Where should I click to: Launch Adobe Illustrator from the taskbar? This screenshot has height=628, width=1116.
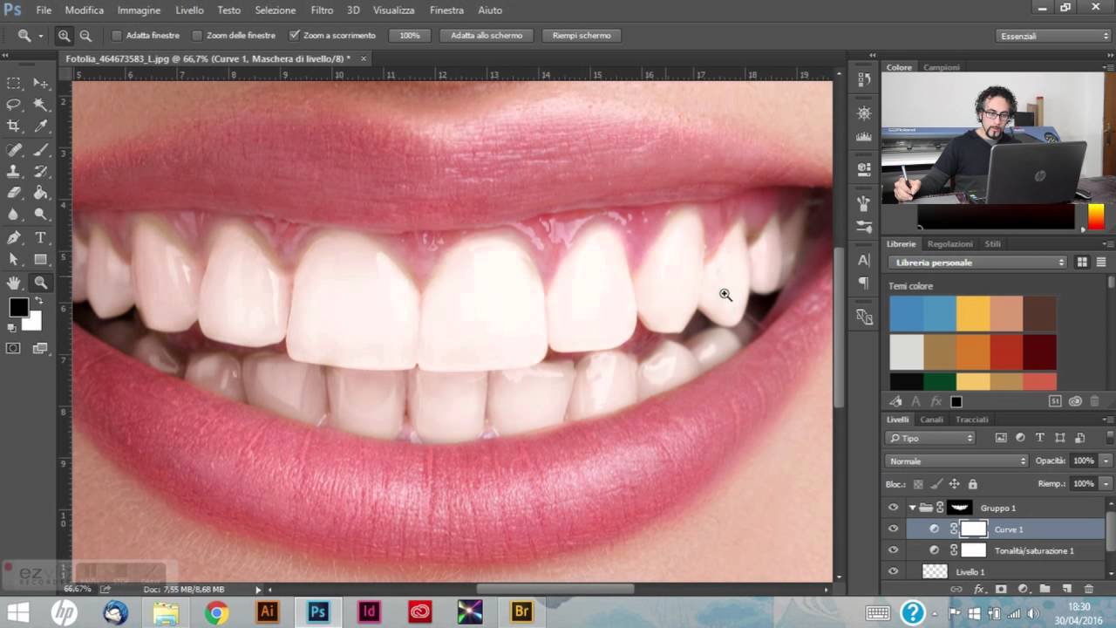[267, 612]
